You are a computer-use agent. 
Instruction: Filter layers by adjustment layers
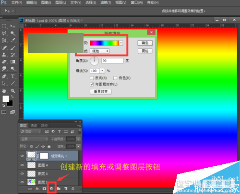(53, 131)
